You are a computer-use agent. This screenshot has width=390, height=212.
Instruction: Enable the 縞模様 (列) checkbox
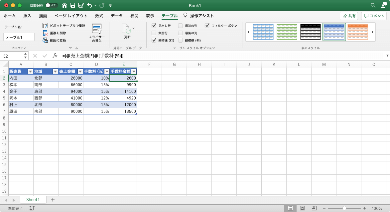coord(181,40)
